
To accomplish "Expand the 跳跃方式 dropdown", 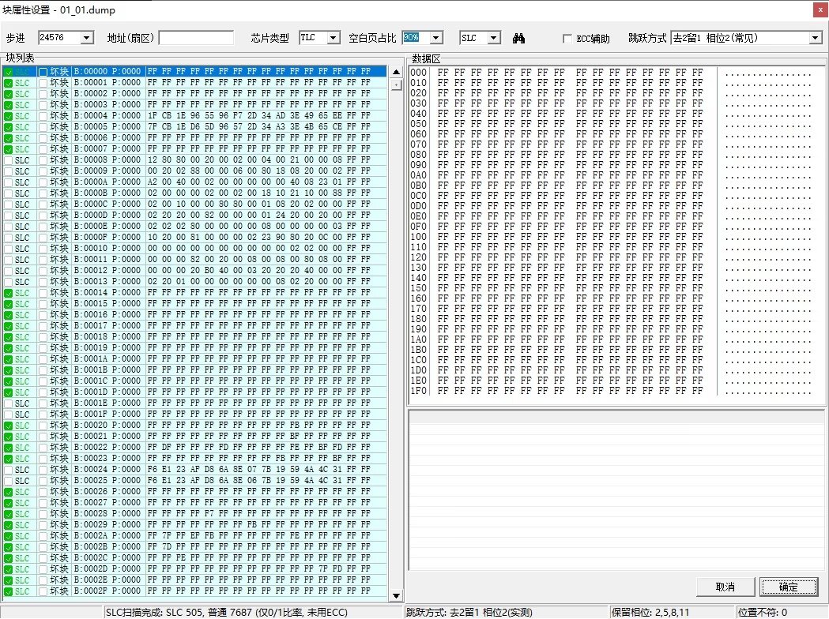I will coord(816,38).
